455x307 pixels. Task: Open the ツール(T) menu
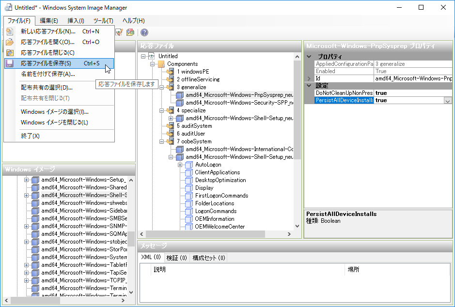tap(103, 21)
